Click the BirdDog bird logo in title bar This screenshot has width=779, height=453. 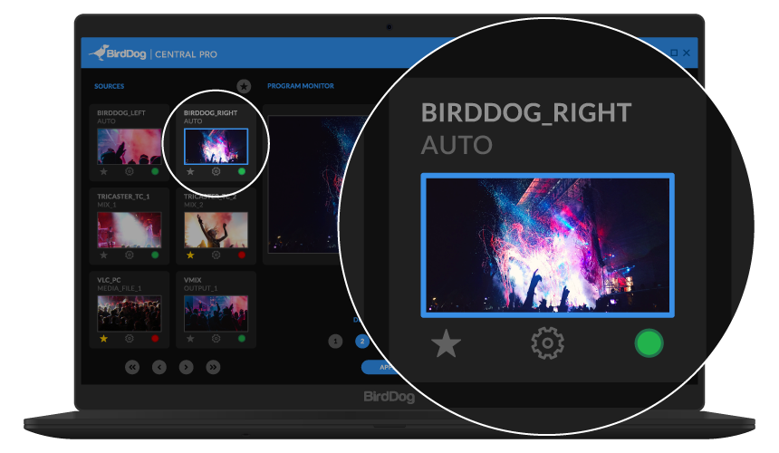pos(100,53)
